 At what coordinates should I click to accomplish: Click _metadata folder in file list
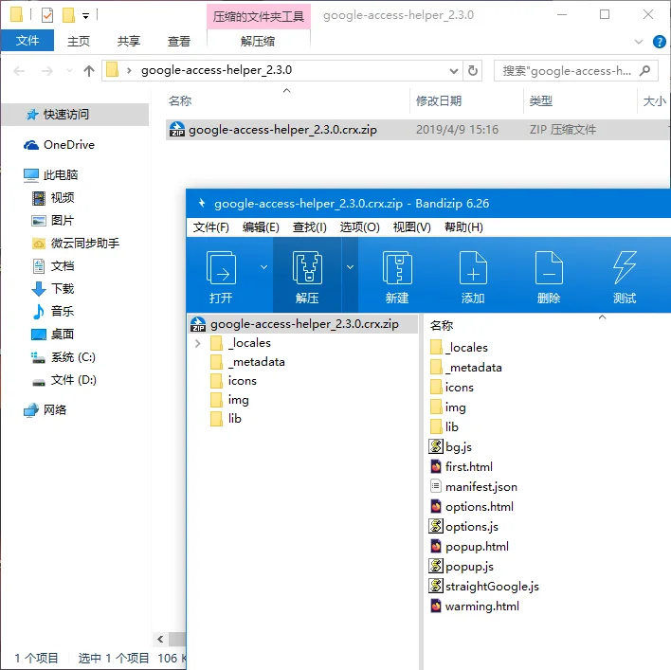tap(465, 368)
